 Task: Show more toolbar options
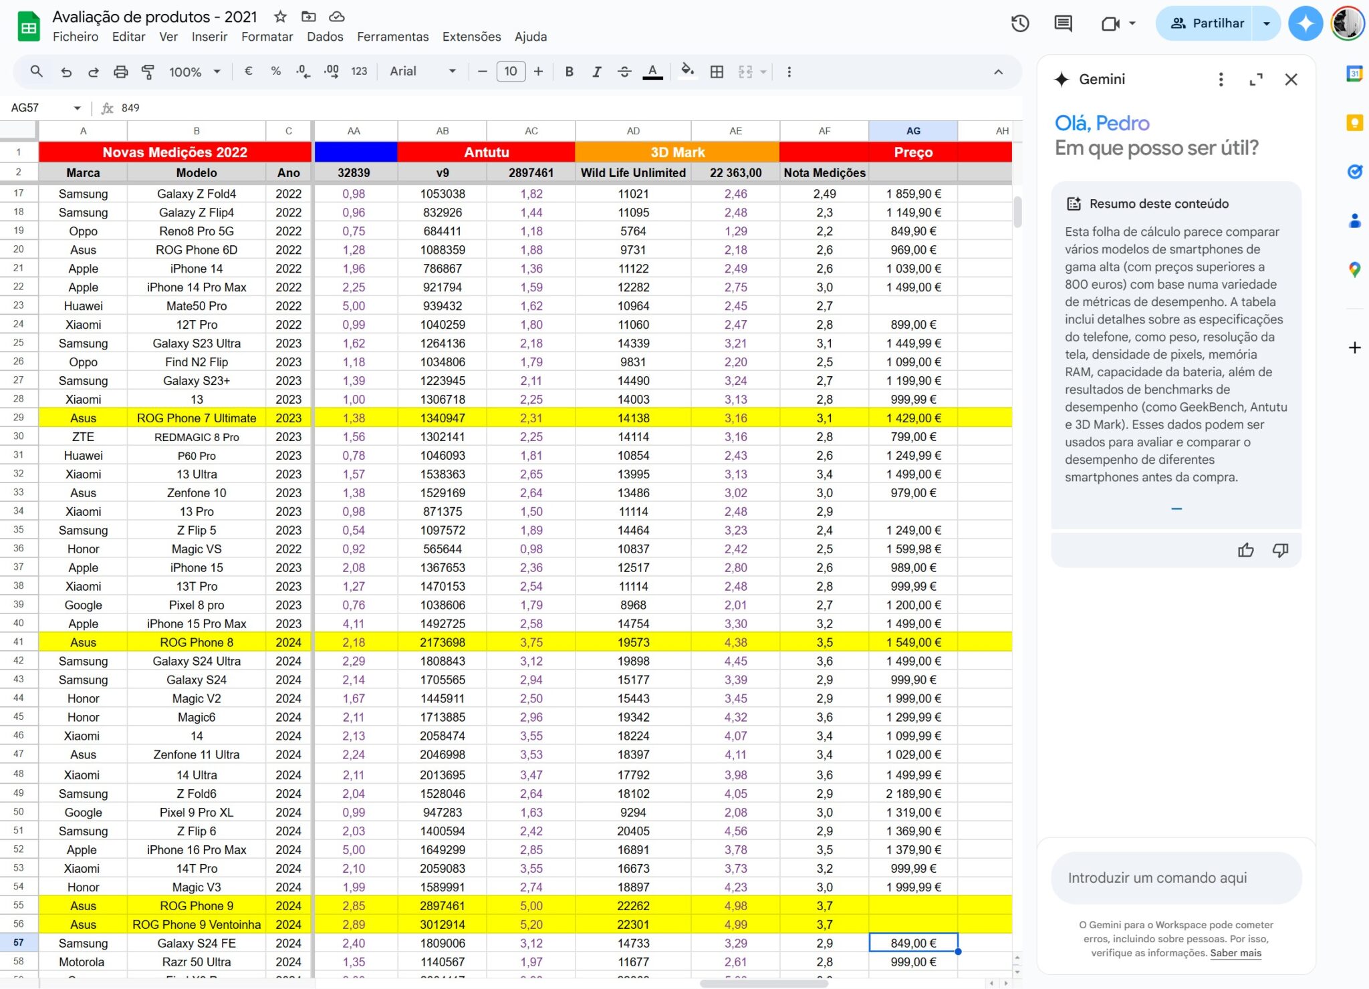click(x=789, y=72)
